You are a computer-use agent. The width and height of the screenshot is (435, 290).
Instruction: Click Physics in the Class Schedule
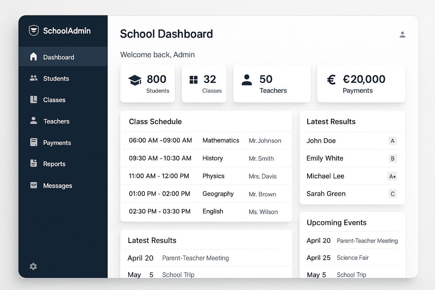(x=213, y=176)
